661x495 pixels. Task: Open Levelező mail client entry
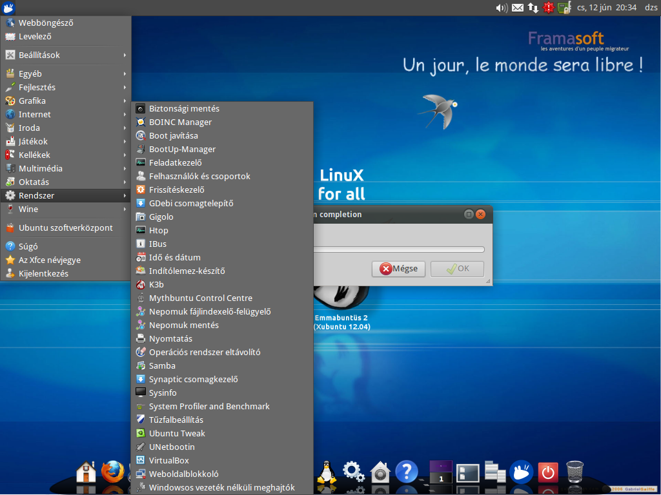(66, 36)
